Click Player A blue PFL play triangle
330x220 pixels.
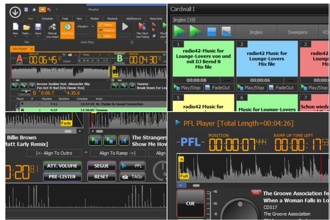click(64, 55)
